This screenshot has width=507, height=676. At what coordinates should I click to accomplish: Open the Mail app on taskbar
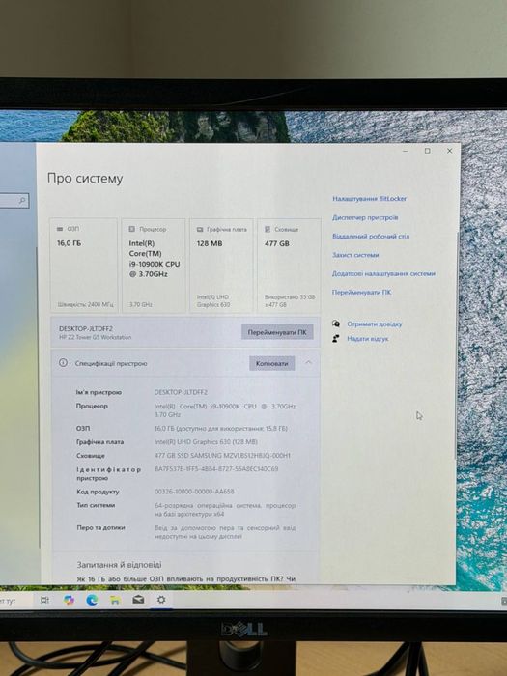(138, 600)
